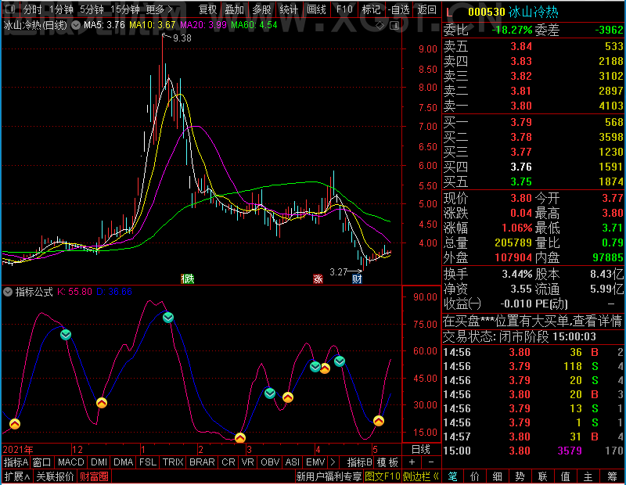Click 返回 to go back

point(426,9)
